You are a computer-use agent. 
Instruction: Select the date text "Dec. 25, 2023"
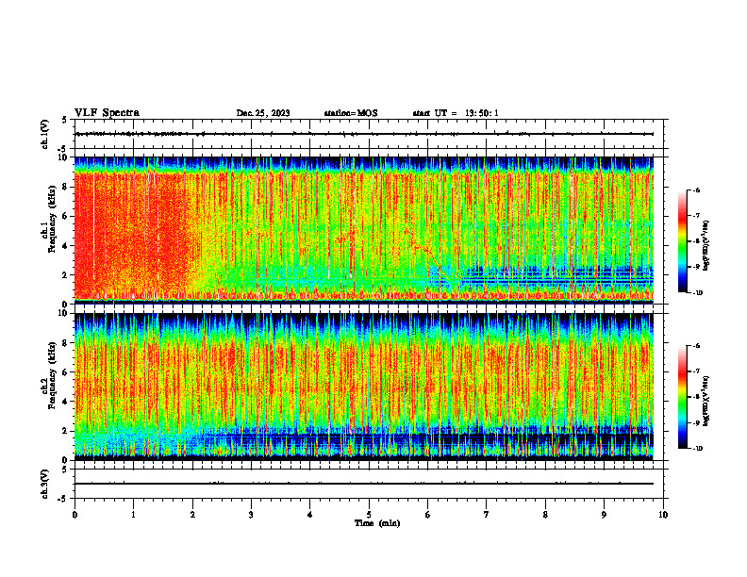click(x=263, y=113)
